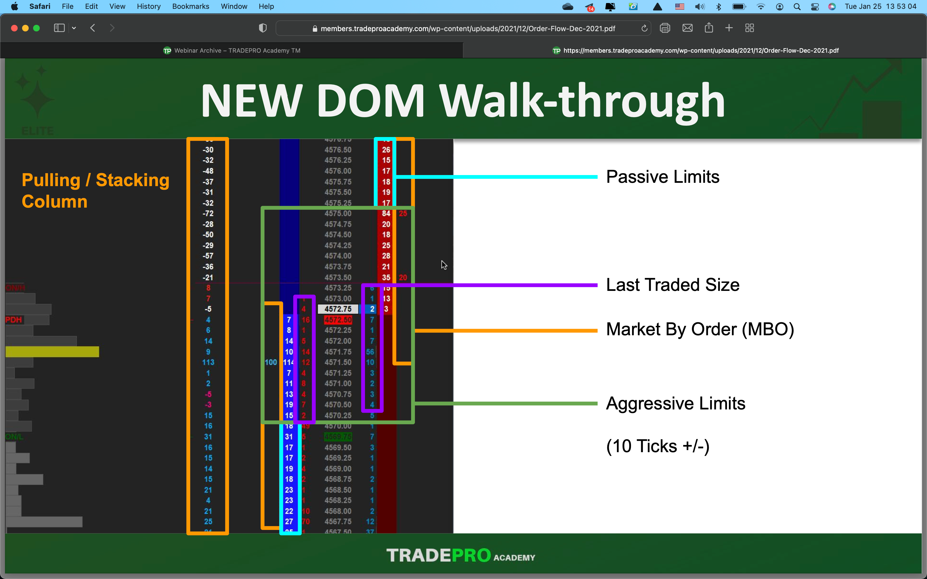Open the Bookmarks menu

[190, 7]
